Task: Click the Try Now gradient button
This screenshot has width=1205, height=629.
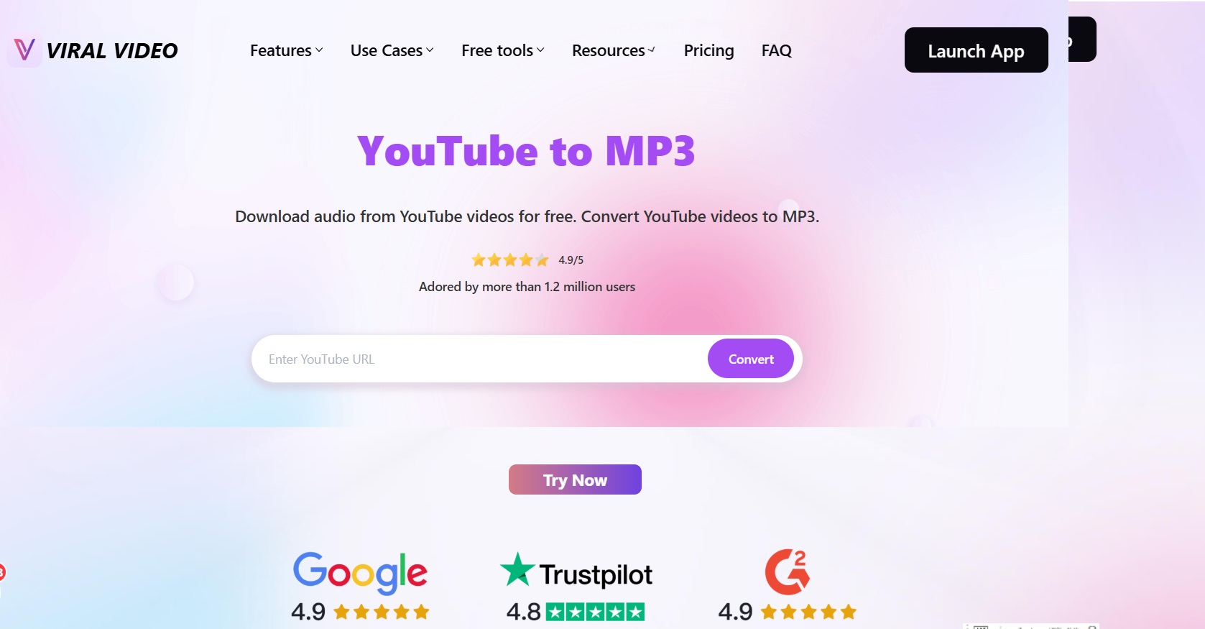Action: [575, 479]
